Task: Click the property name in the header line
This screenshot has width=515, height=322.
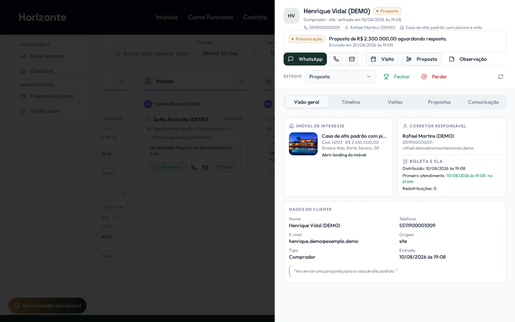Action: tap(444, 27)
